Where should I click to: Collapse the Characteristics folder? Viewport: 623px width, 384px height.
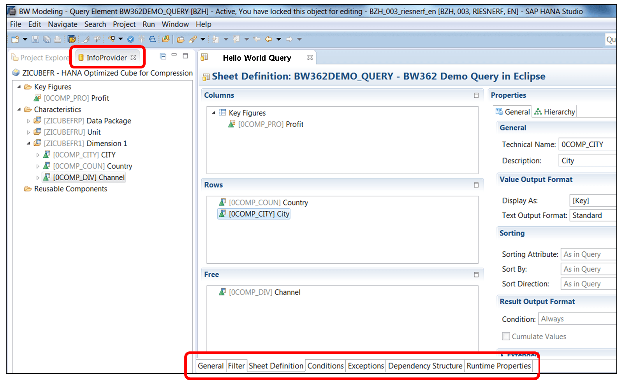click(x=19, y=109)
